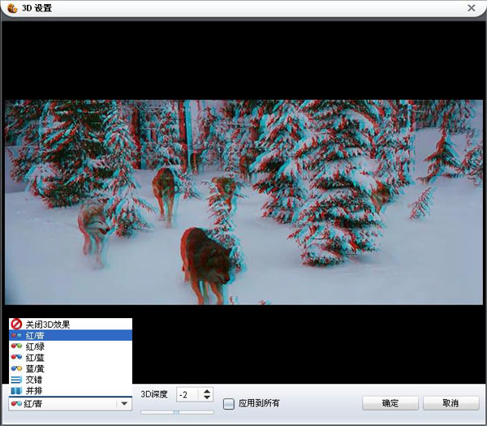
Task: Choose the 蓝/黄 3D mode
Action: pos(71,368)
